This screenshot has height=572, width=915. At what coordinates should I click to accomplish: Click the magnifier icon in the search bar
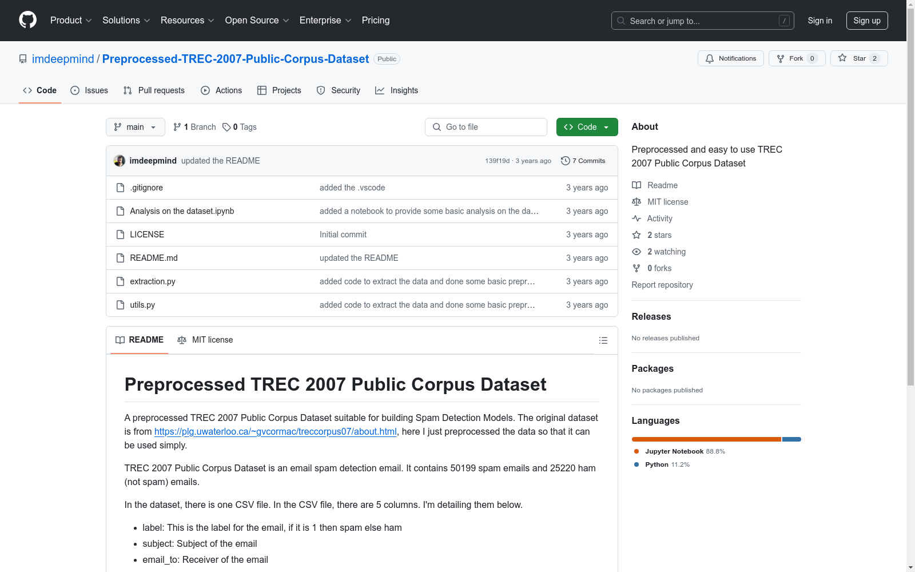pyautogui.click(x=621, y=21)
